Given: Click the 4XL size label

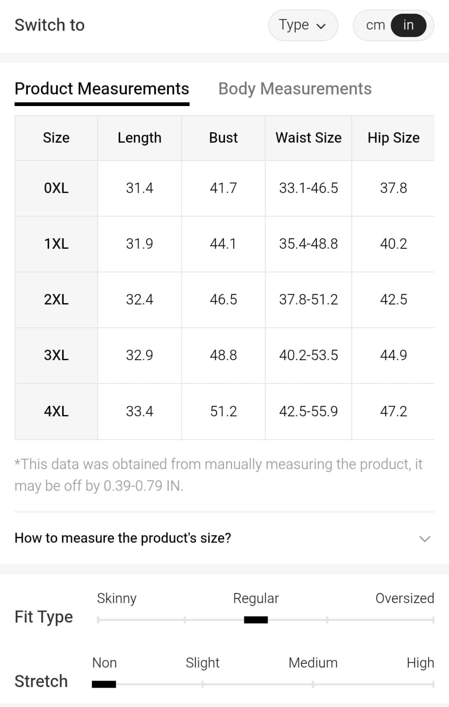Looking at the screenshot, I should pyautogui.click(x=56, y=411).
